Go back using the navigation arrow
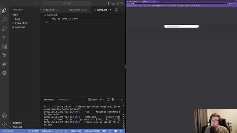This screenshot has height=133, width=237. [x=36, y=3]
